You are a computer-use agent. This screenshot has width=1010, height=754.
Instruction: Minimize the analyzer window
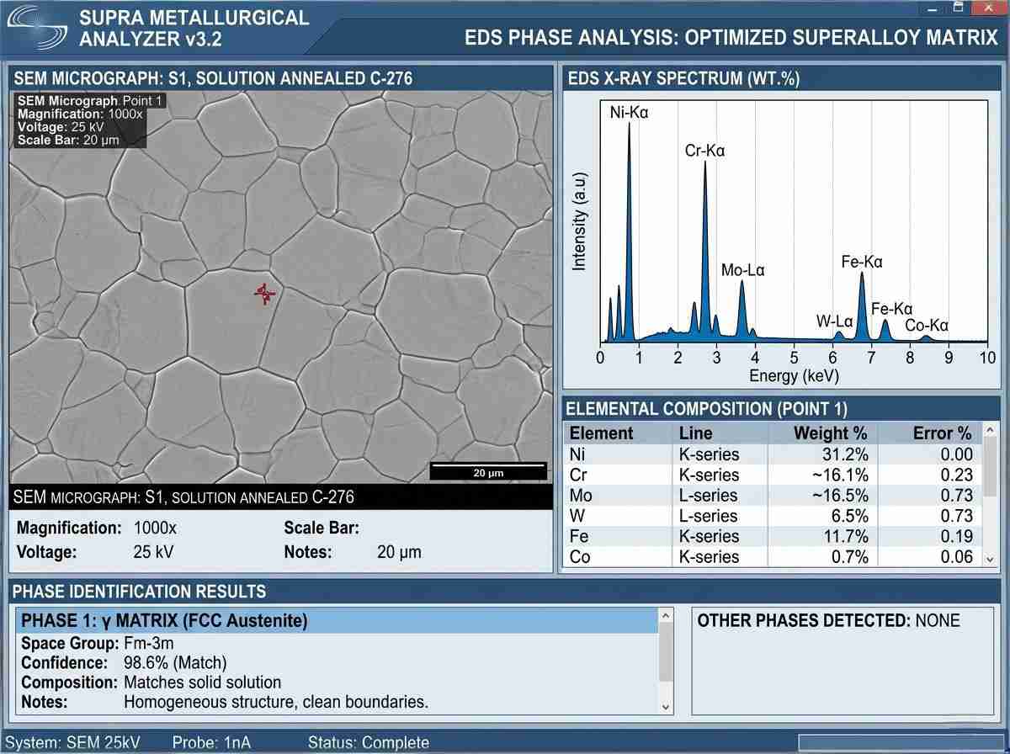pyautogui.click(x=932, y=8)
